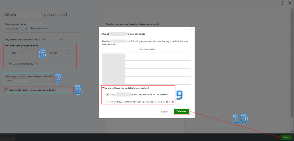Select Days before payday radio
294x141 pixels.
(10, 64)
